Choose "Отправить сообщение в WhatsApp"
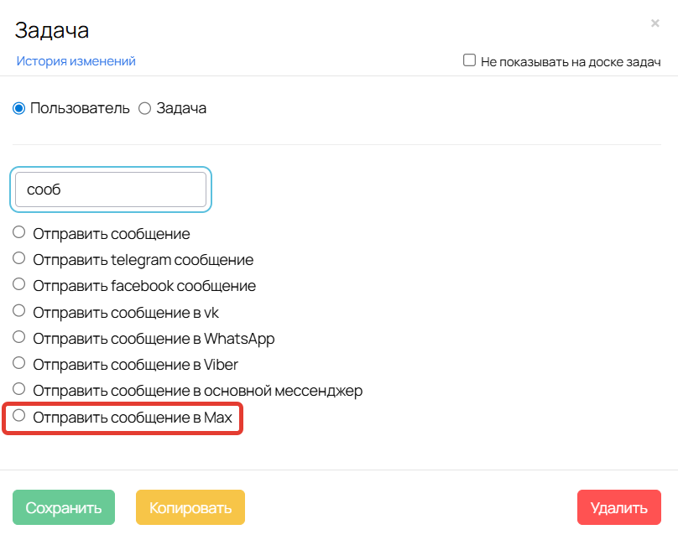 [18, 338]
